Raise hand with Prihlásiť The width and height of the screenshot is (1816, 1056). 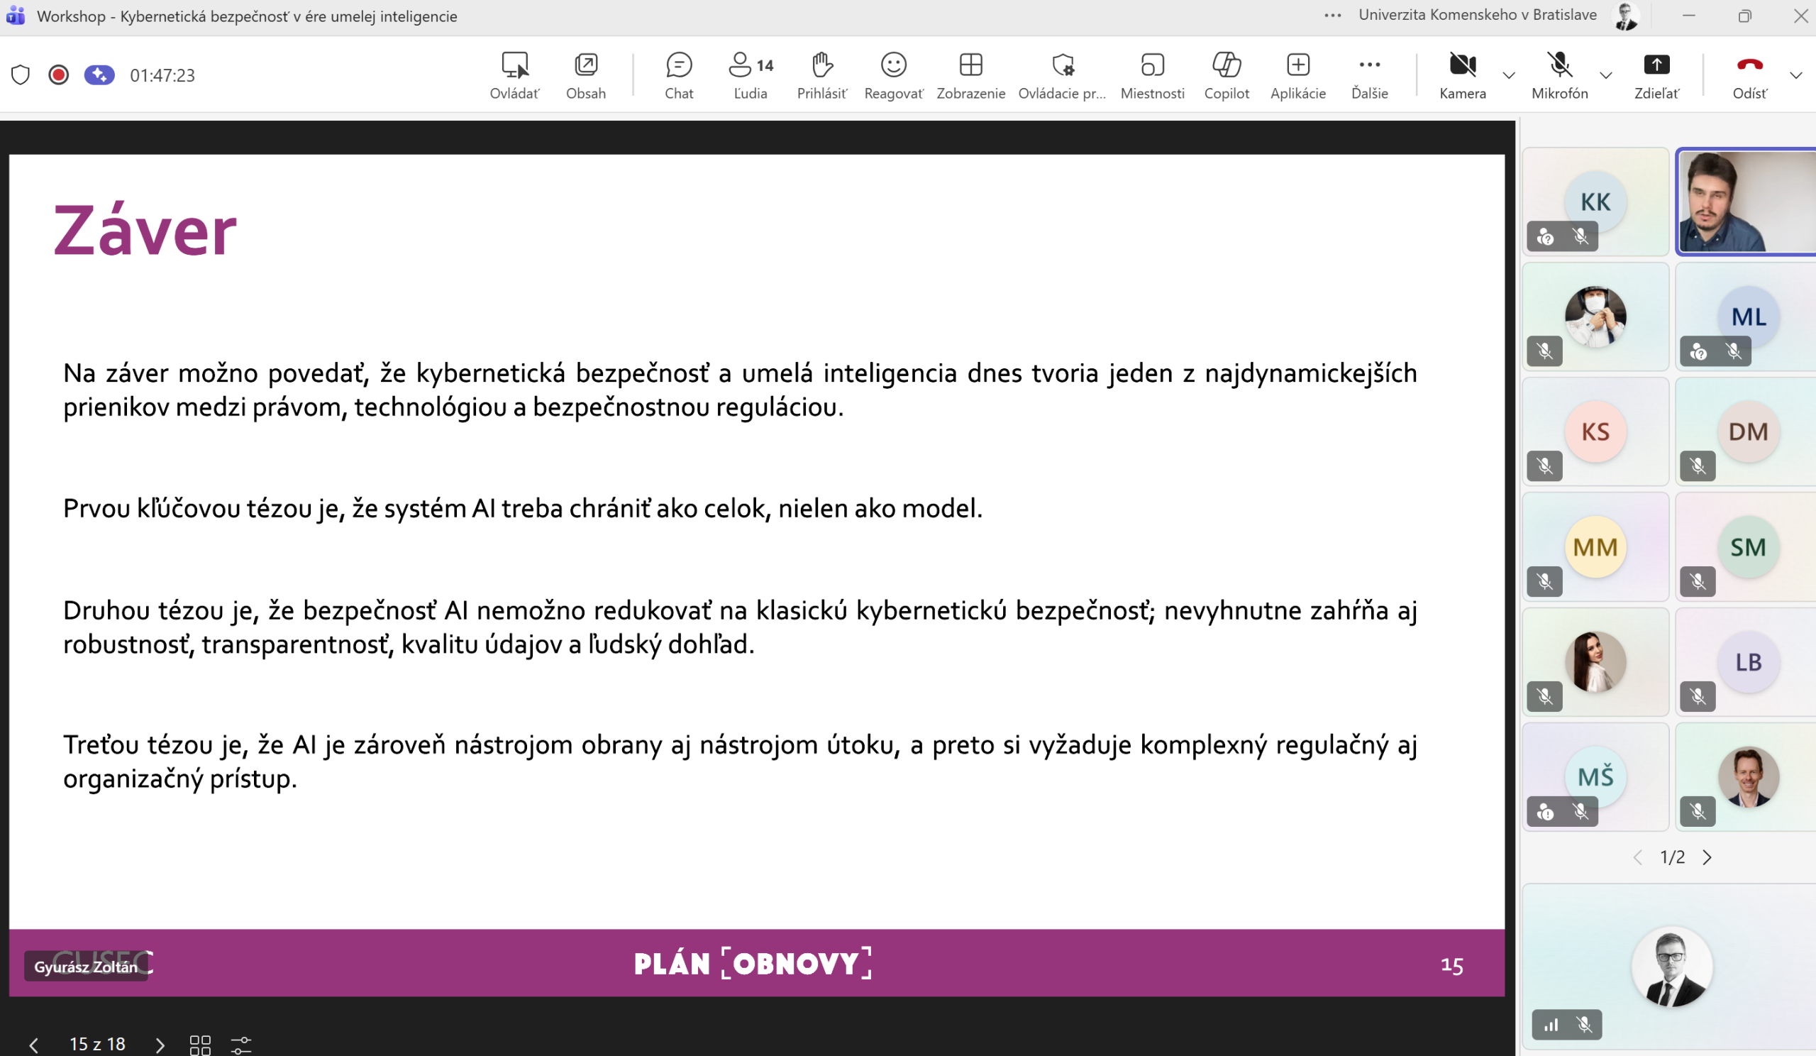[x=821, y=75]
